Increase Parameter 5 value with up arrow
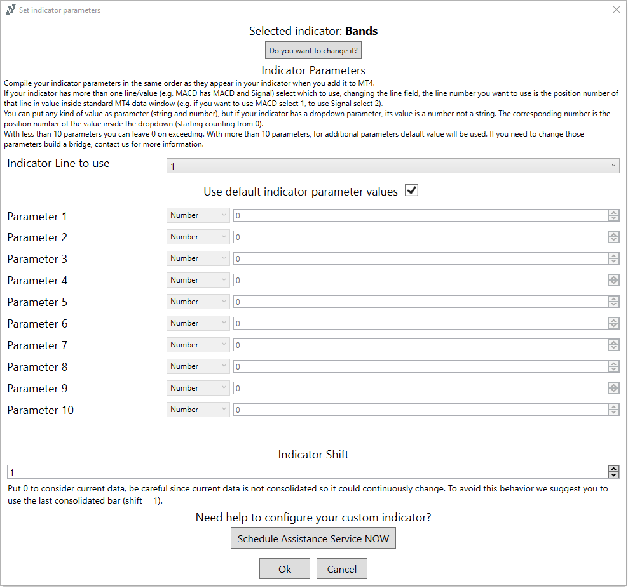 point(613,299)
